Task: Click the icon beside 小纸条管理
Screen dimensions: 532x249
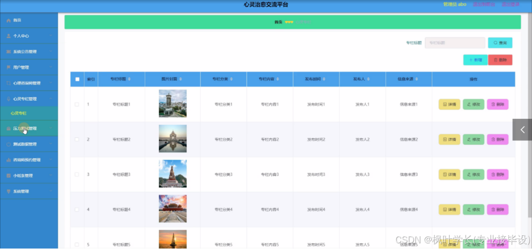Action: [x=9, y=176]
